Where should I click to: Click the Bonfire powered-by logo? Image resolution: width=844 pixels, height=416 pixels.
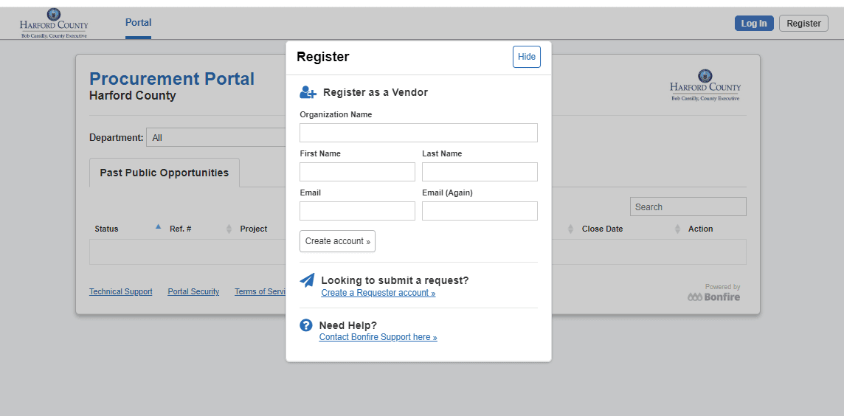713,297
